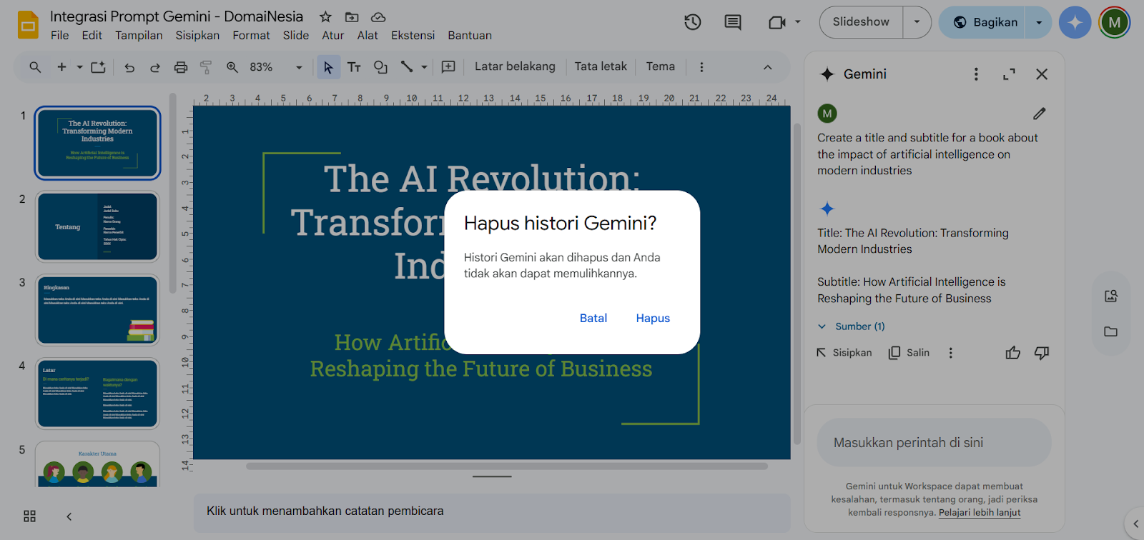Click the thumbs down feedback icon
1144x540 pixels.
[x=1041, y=353]
